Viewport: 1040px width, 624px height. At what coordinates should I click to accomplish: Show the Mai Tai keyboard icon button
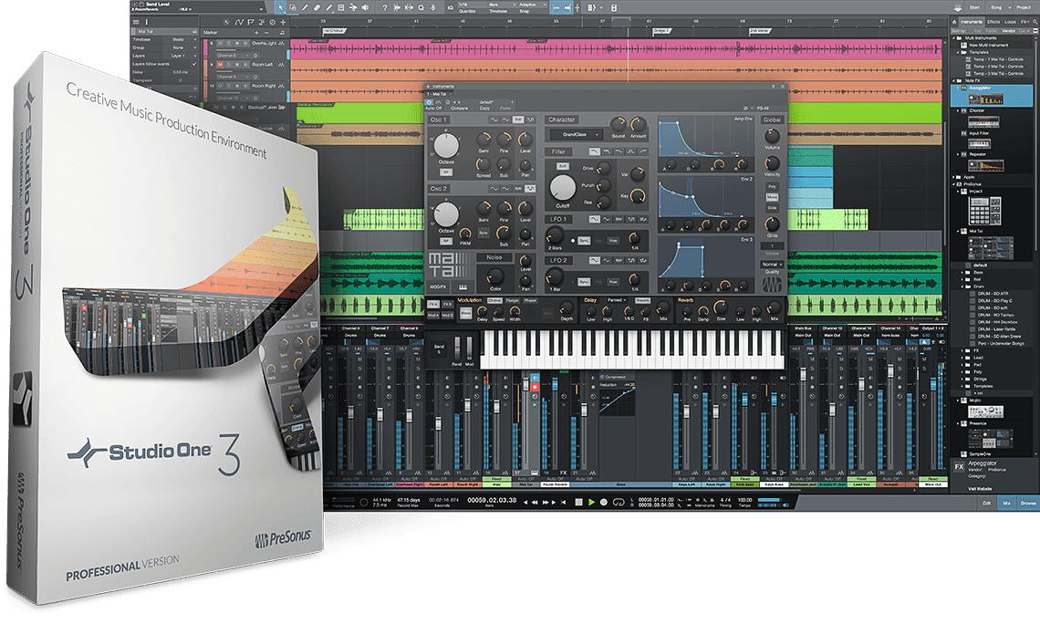[x=463, y=287]
